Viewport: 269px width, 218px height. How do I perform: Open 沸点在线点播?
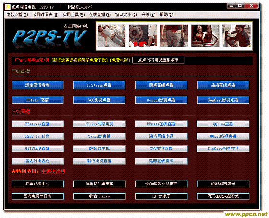click(x=161, y=85)
